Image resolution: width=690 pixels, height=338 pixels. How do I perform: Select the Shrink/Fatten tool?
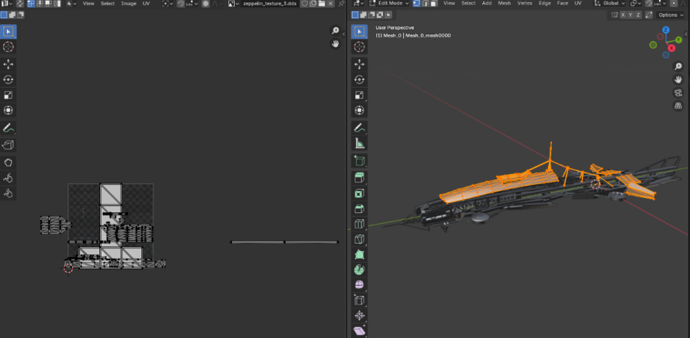359,315
